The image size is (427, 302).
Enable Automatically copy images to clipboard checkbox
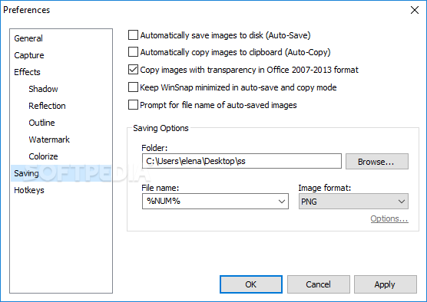[133, 52]
